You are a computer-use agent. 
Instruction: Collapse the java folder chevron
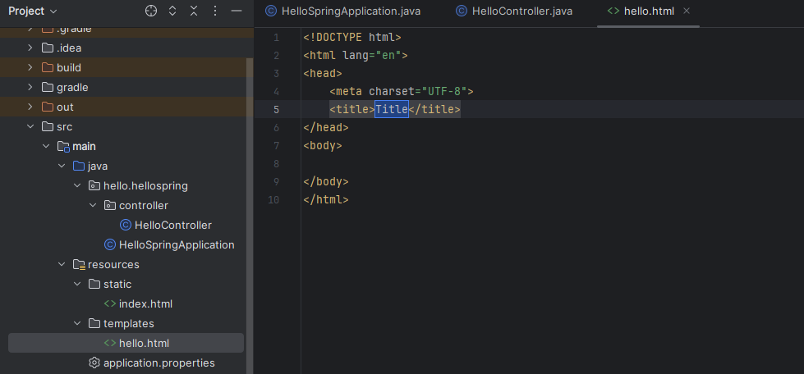[x=62, y=166]
